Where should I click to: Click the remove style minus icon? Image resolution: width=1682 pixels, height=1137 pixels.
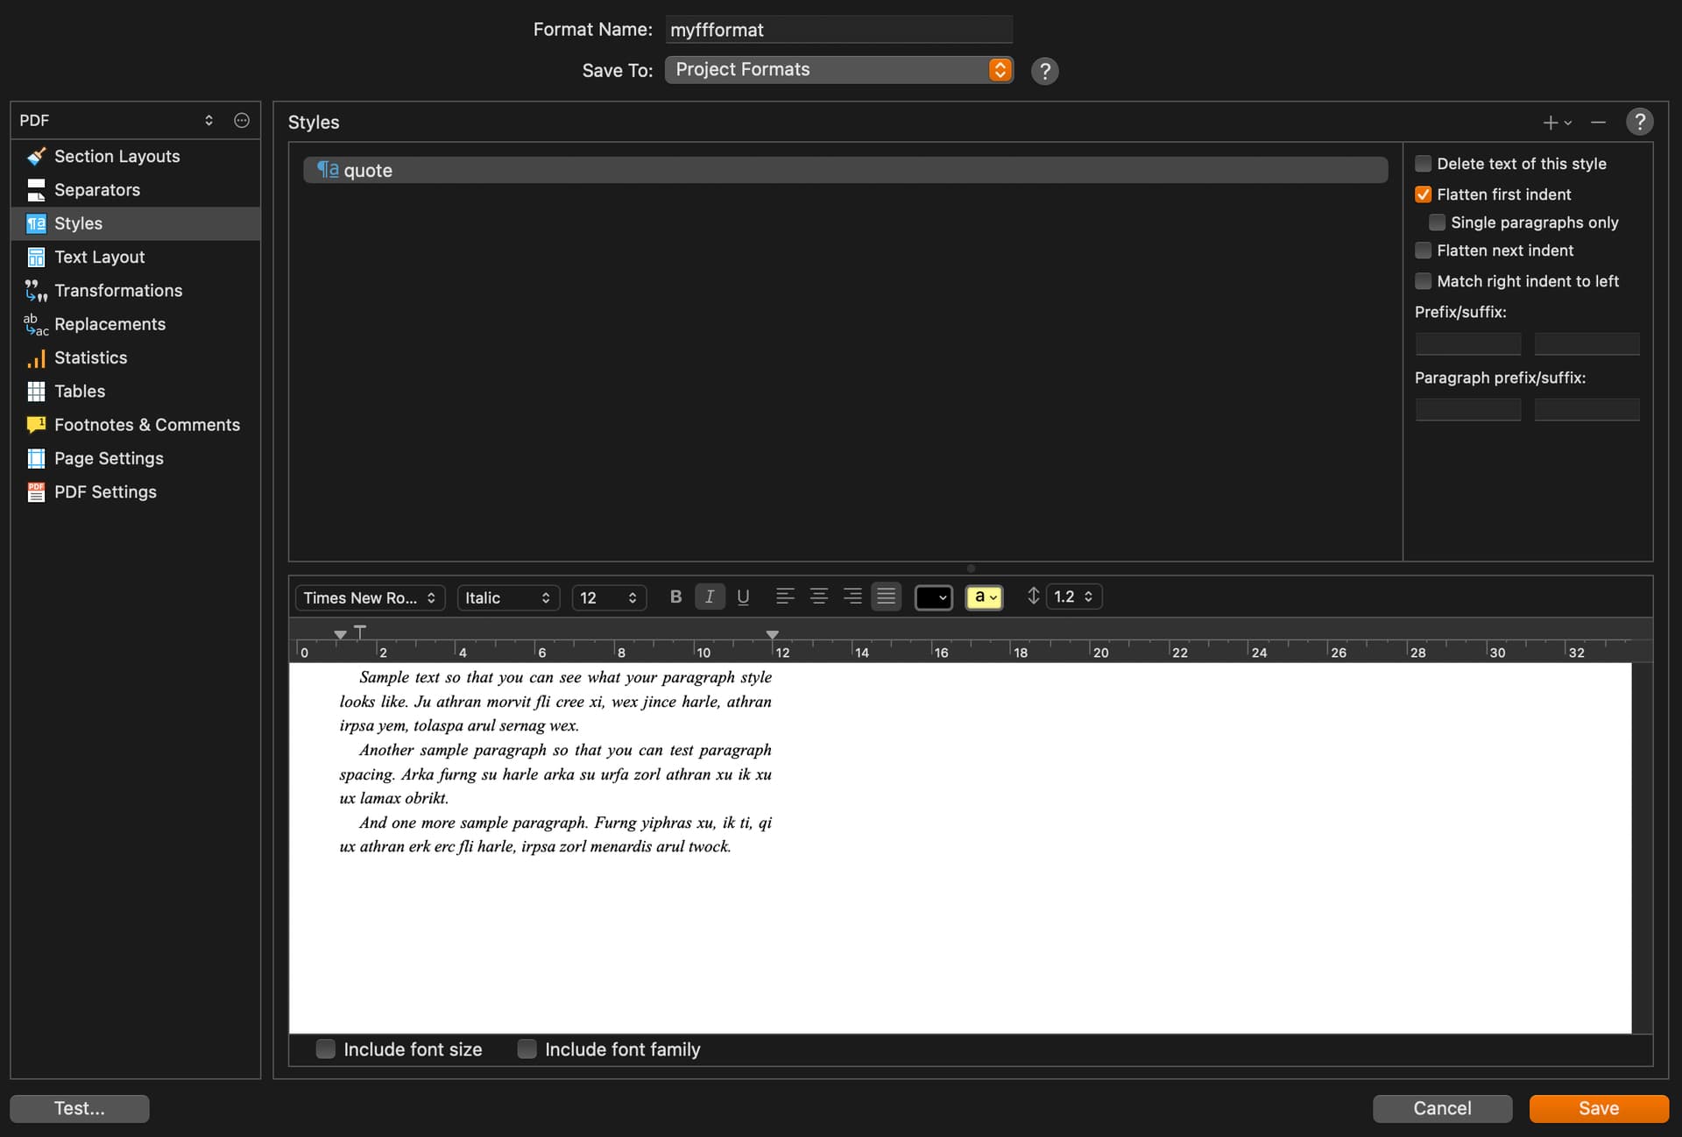pyautogui.click(x=1598, y=123)
